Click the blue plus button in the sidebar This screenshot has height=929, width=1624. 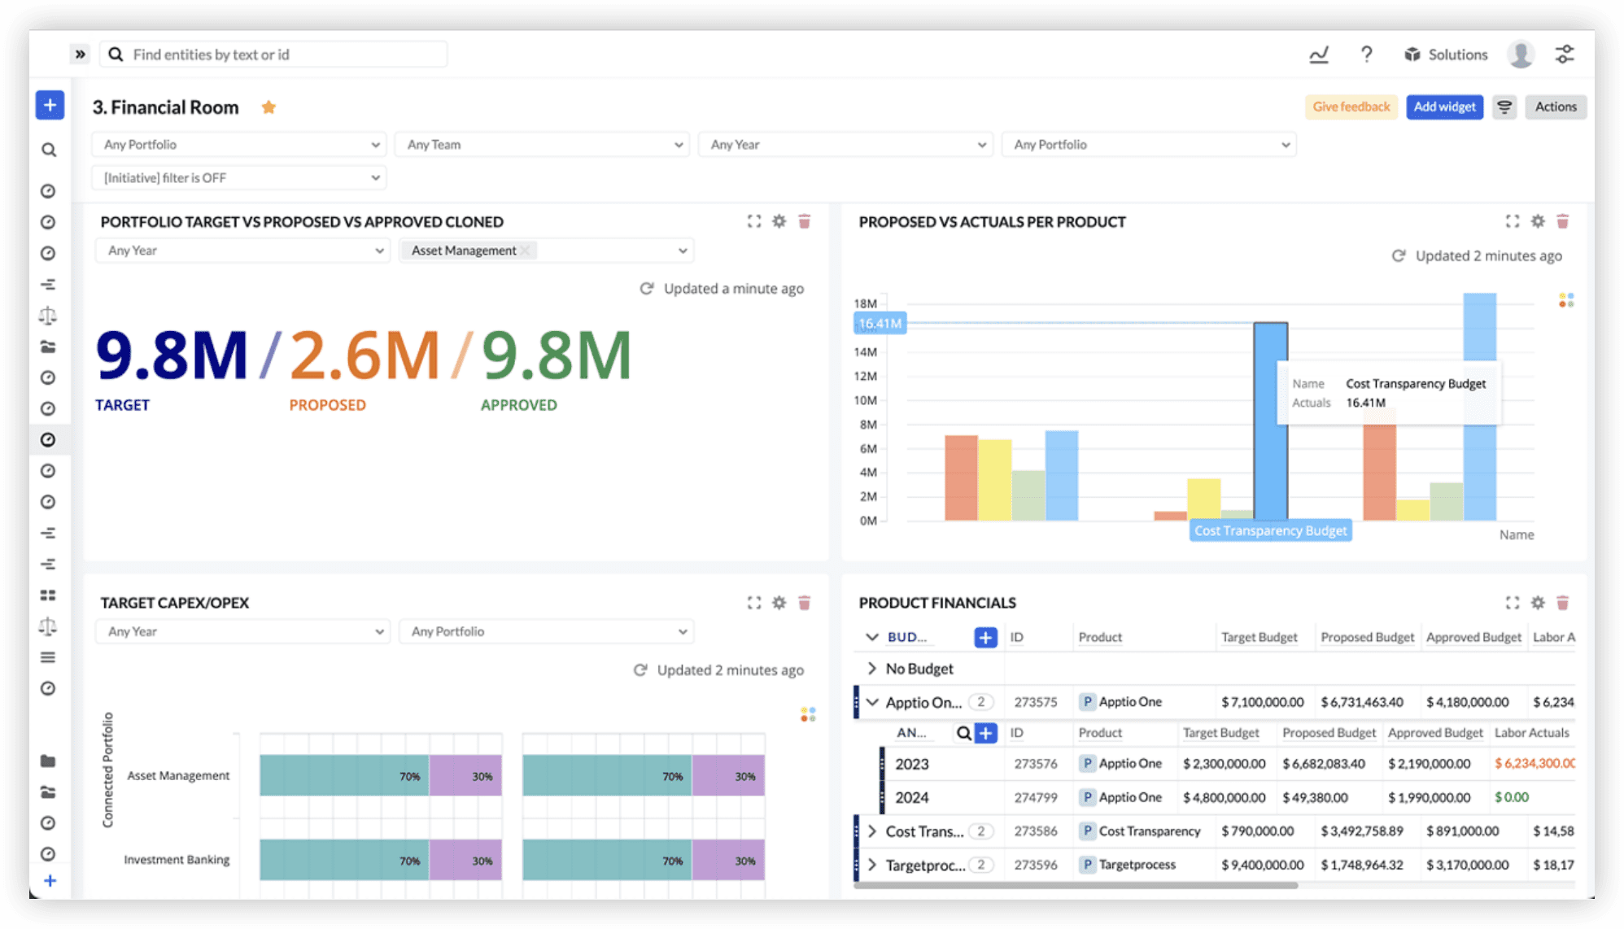[x=50, y=105]
